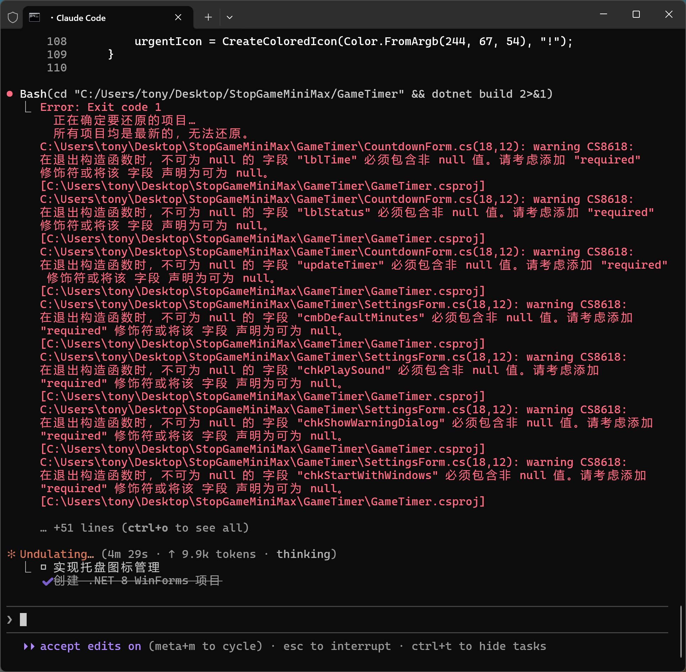Click the accept edits on mode indicator

click(91, 646)
